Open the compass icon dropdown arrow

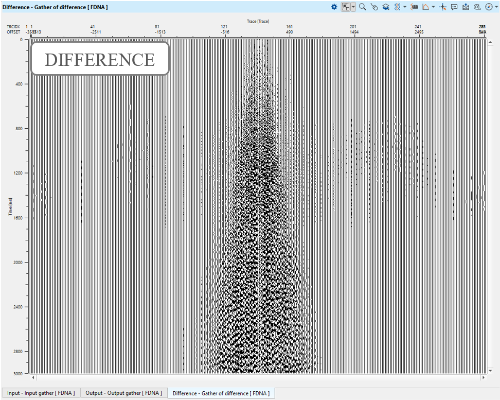496,7
